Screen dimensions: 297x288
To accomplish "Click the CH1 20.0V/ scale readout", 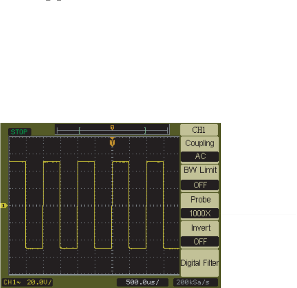I will pyautogui.click(x=27, y=283).
